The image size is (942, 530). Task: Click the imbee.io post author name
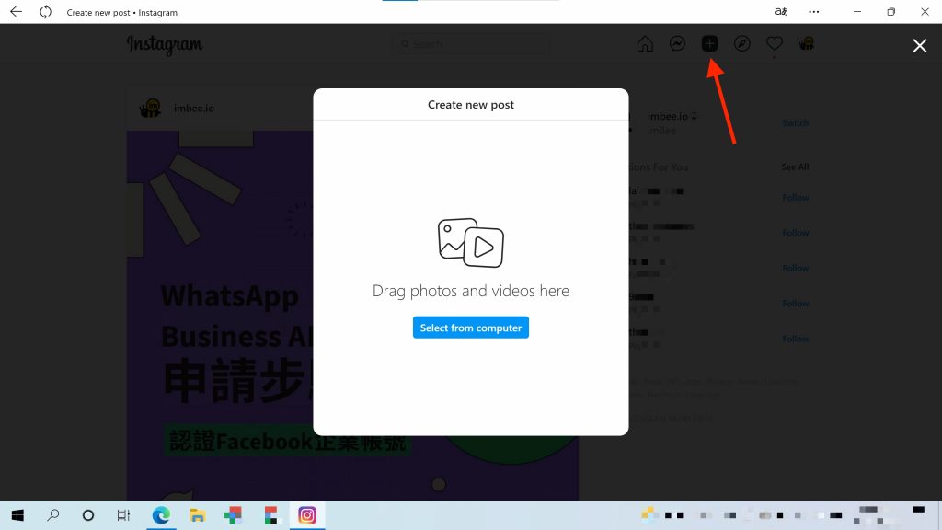pyautogui.click(x=193, y=109)
